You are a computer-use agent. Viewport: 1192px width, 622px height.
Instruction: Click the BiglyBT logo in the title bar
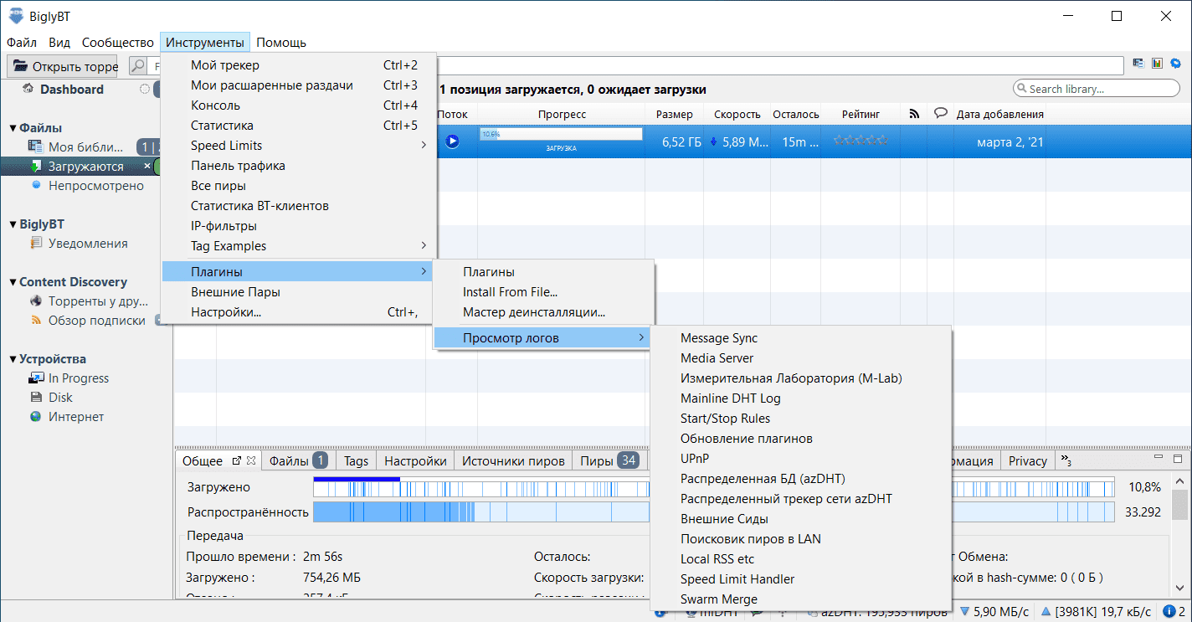click(x=16, y=15)
